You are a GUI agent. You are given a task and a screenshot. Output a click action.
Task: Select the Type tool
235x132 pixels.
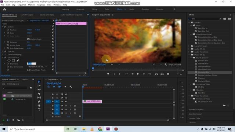pos(39,109)
